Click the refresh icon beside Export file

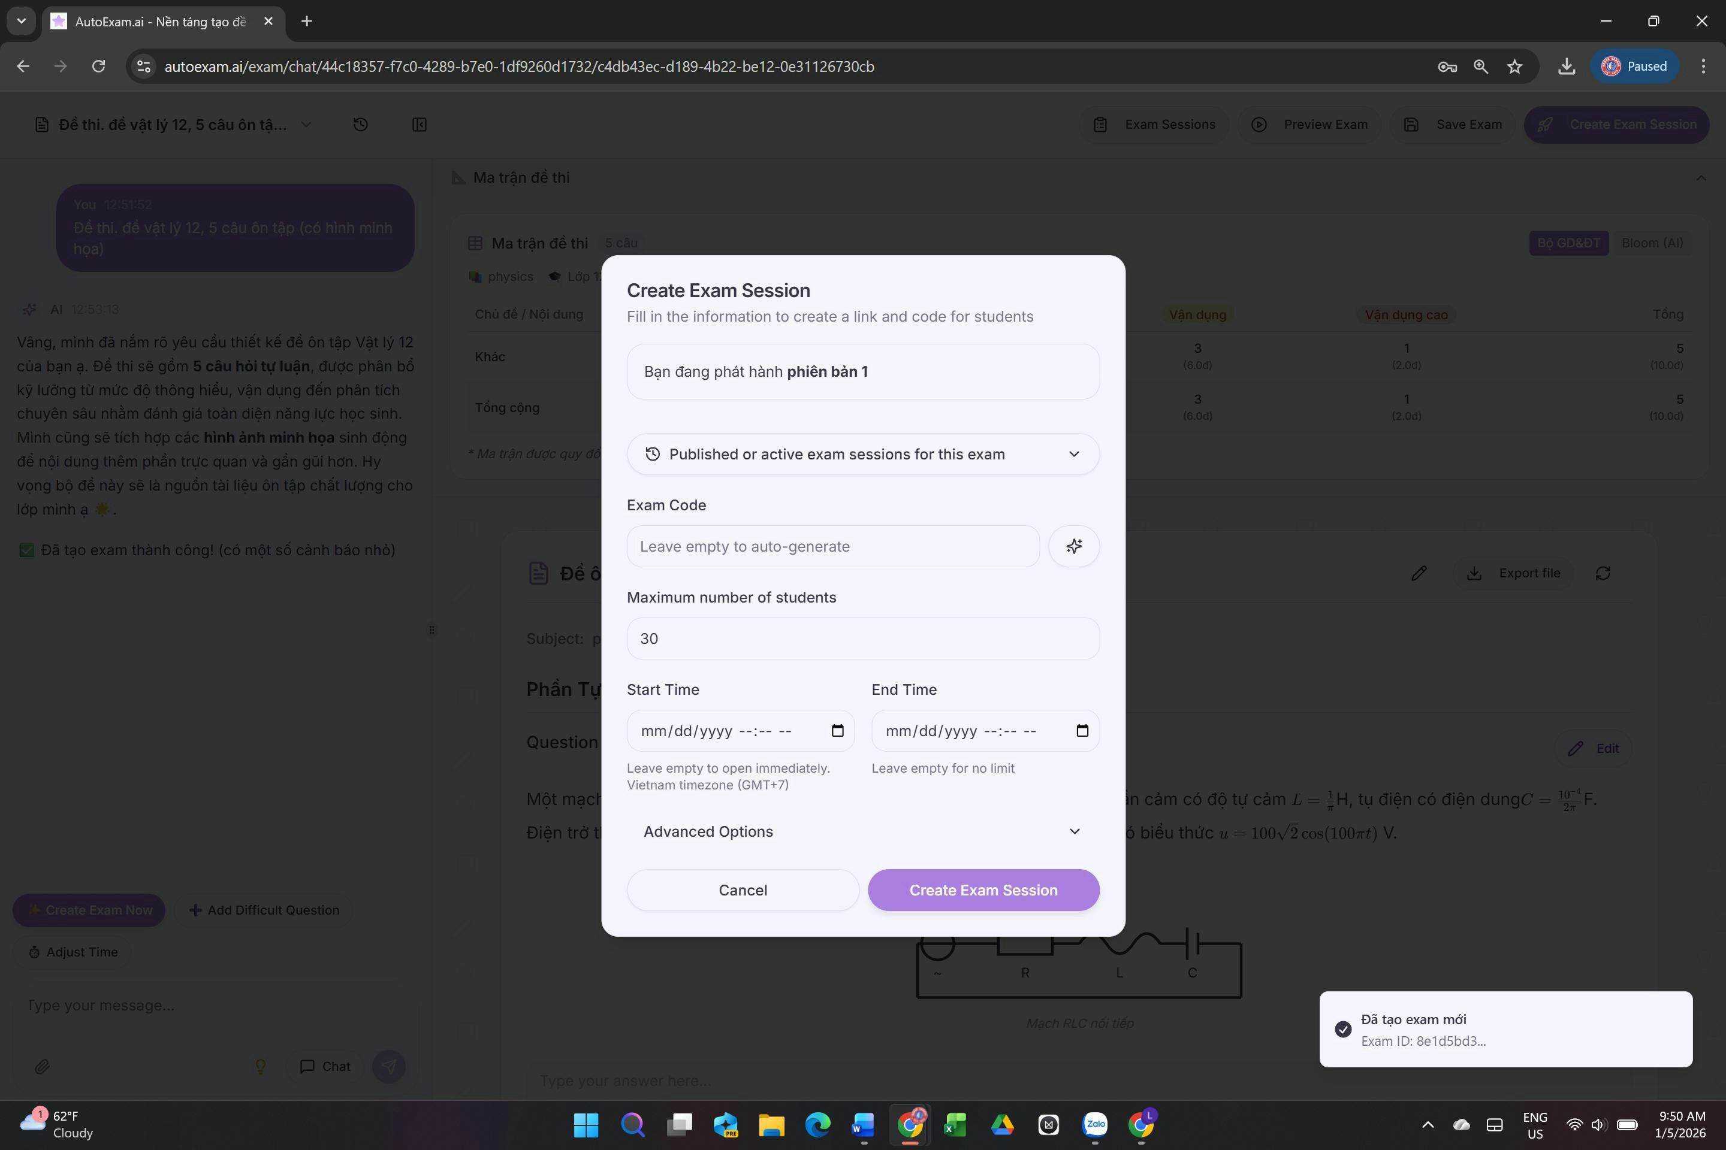1604,573
